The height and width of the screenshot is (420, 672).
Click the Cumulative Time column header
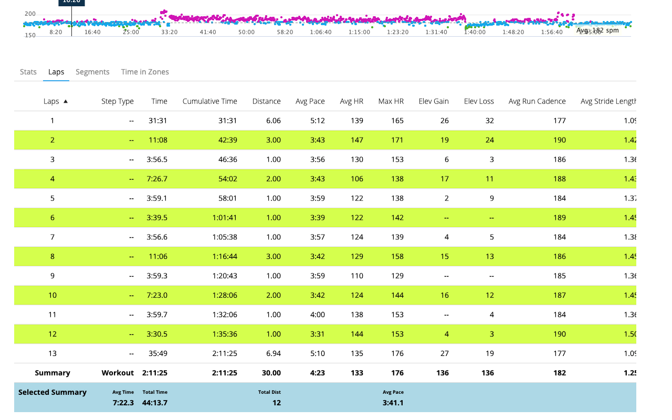[x=209, y=101]
